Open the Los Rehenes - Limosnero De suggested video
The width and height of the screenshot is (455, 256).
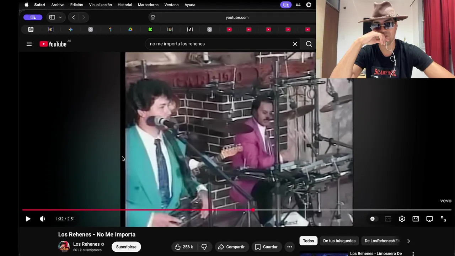pyautogui.click(x=376, y=254)
